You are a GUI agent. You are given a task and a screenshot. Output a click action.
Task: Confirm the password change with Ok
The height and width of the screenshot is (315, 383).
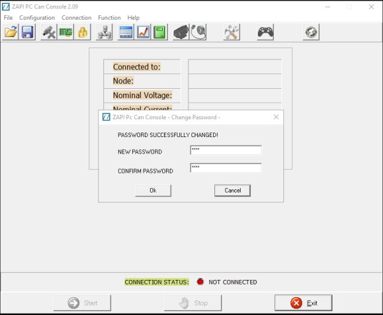(153, 190)
